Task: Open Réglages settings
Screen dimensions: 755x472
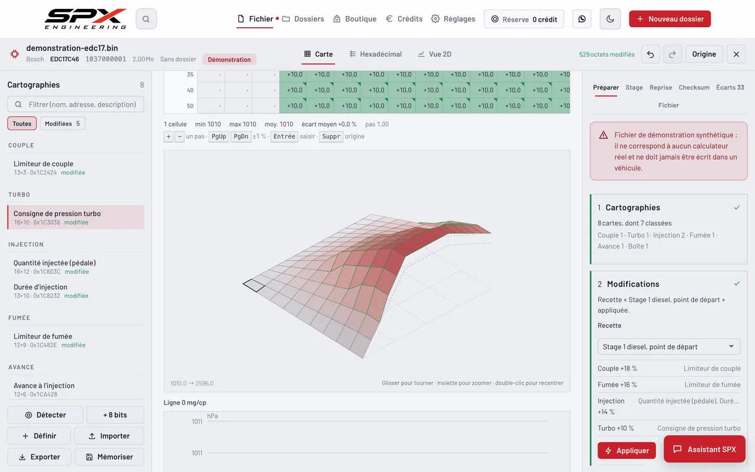Action: 453,19
